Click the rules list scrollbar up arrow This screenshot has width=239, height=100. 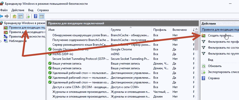pos(197,29)
